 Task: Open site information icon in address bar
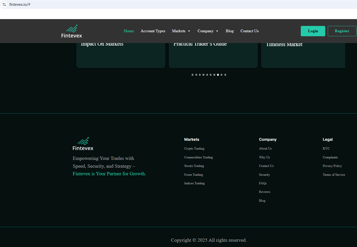4,5
